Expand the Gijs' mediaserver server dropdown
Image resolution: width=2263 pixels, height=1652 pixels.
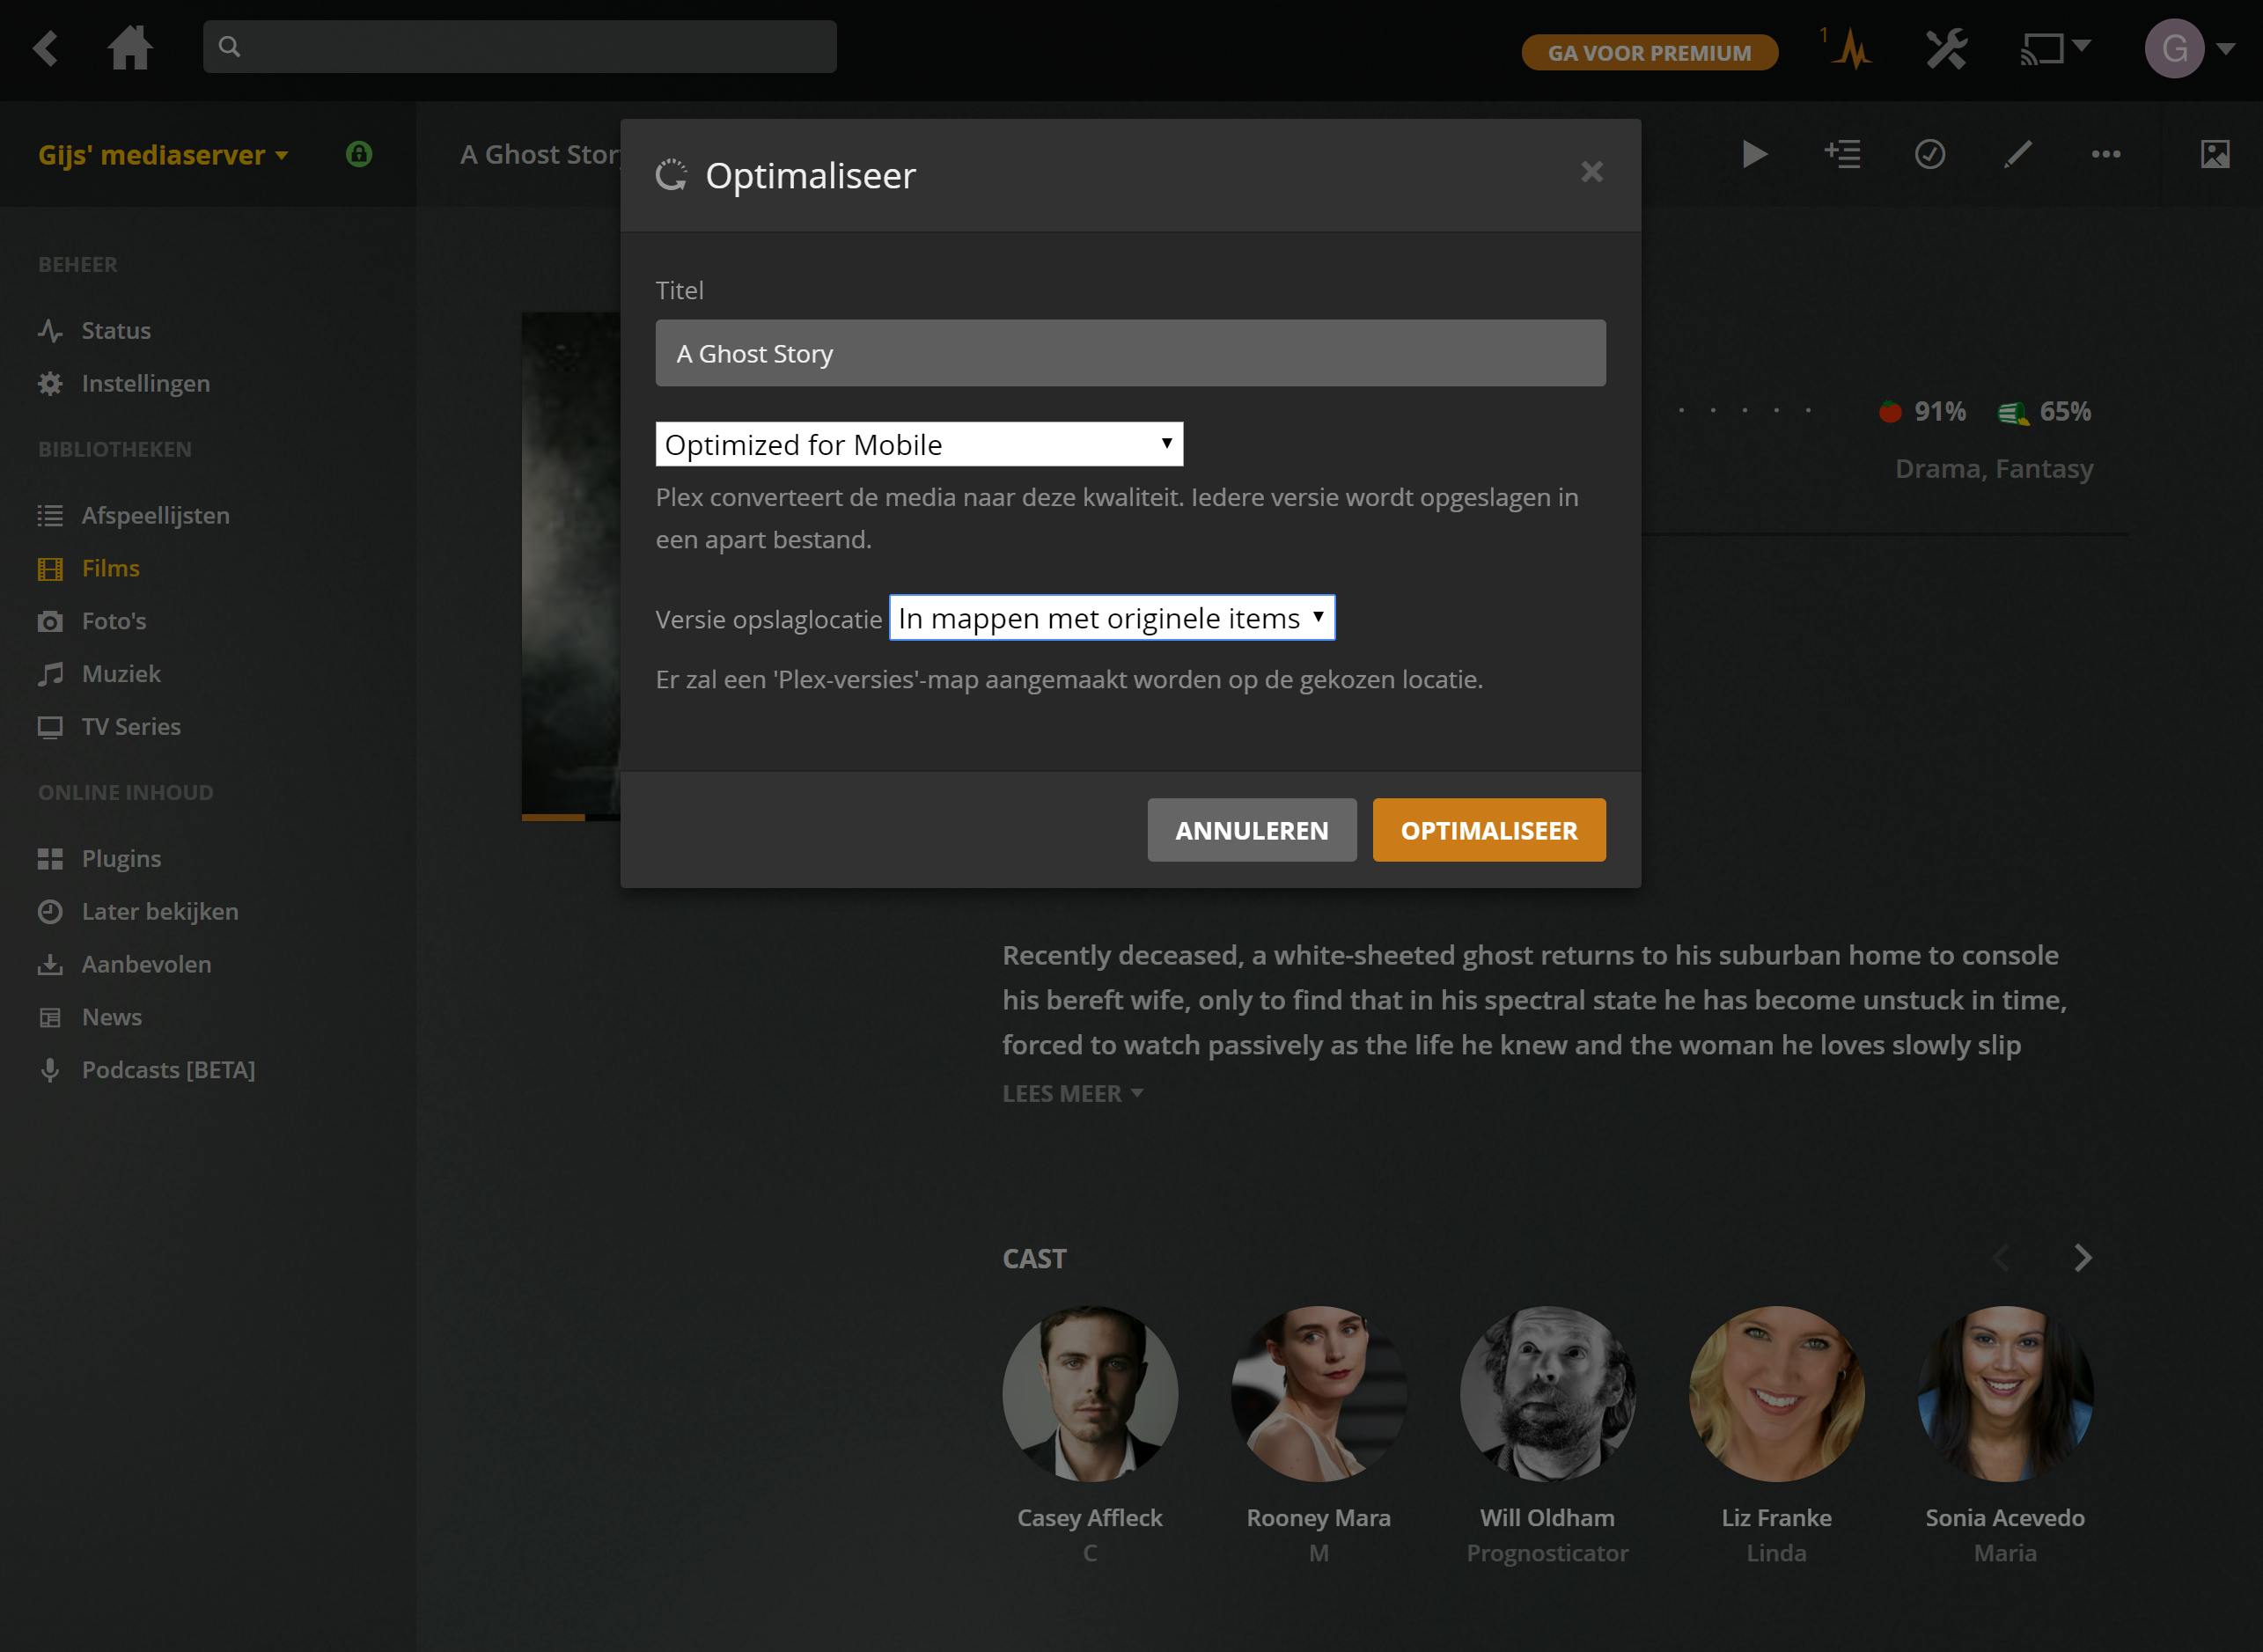[x=163, y=155]
